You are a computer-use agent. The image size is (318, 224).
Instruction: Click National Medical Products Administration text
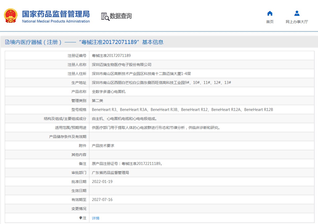pos(56,21)
